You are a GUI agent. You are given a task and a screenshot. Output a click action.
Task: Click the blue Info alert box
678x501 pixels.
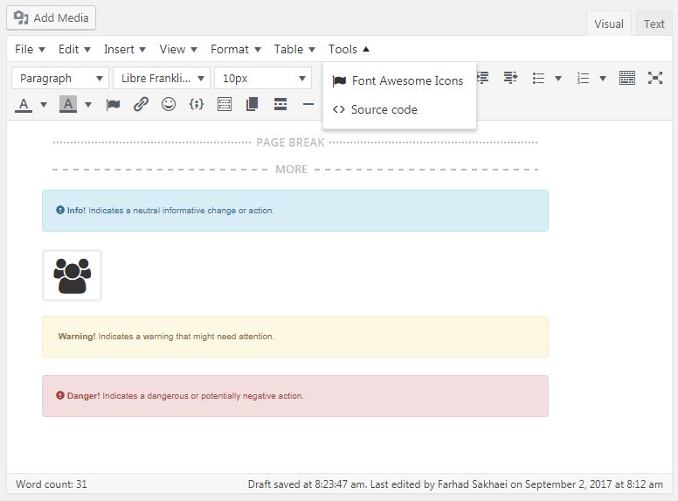point(295,211)
